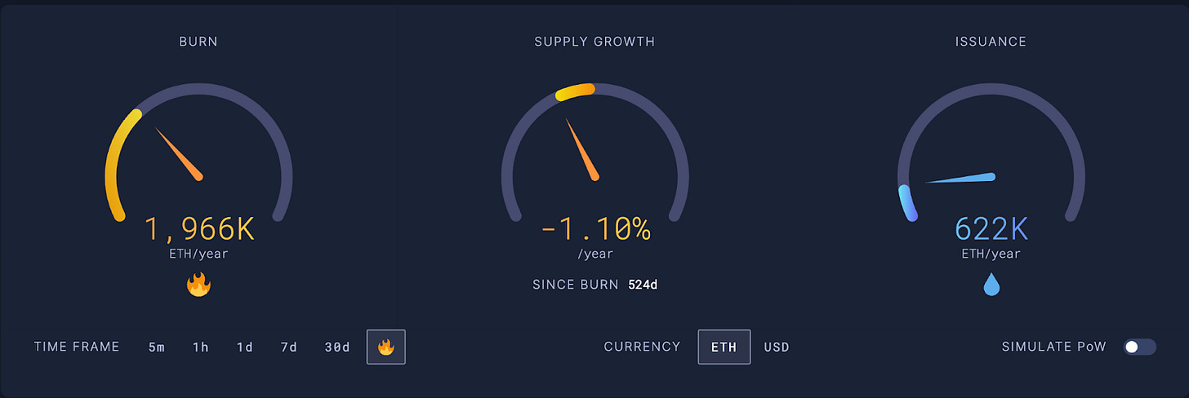This screenshot has width=1189, height=398.
Task: Select ETH as the currency
Action: (724, 347)
